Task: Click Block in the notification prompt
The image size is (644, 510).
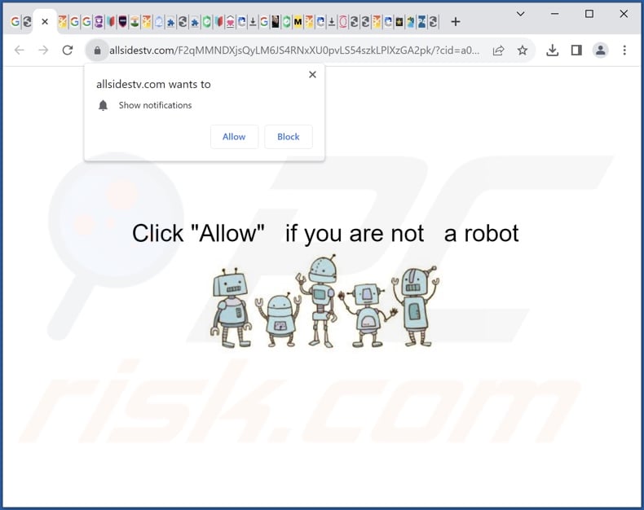Action: (x=289, y=137)
